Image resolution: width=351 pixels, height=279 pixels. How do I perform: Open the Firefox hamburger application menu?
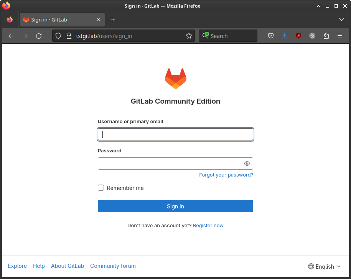(339, 36)
